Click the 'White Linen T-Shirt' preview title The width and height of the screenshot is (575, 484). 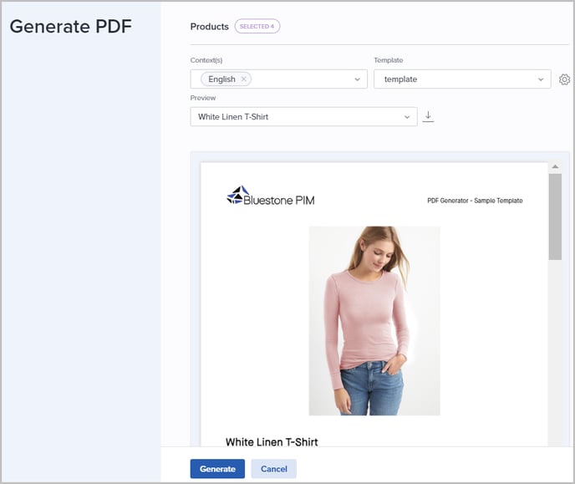tap(272, 442)
